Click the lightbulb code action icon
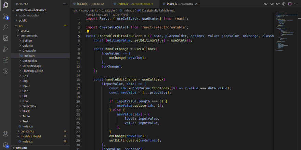Screen dimensions: 301x150 tap(88, 31)
